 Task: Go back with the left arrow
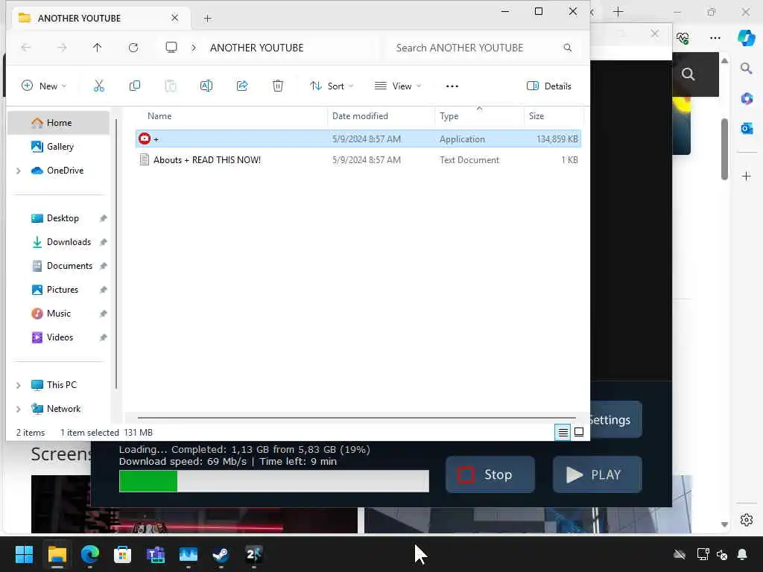click(x=26, y=47)
